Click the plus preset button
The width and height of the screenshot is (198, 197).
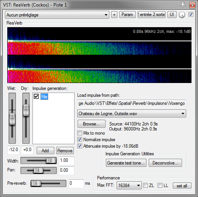click(114, 15)
